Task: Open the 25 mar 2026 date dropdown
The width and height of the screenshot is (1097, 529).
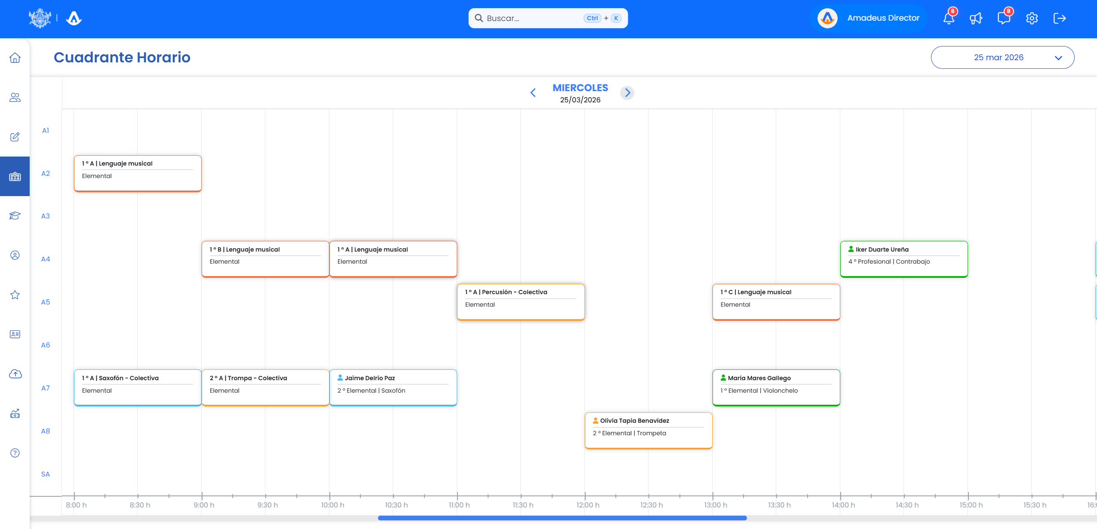Action: [x=1002, y=57]
